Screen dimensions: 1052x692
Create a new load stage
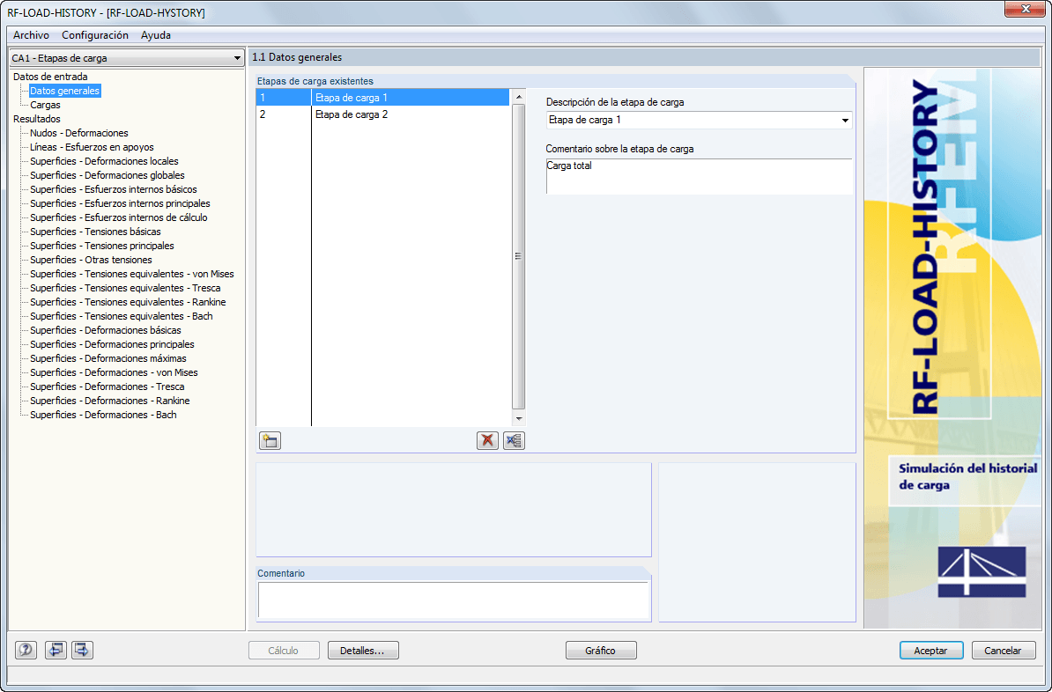click(x=270, y=440)
